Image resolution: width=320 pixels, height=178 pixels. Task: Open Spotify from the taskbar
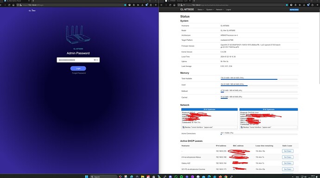[181, 177]
